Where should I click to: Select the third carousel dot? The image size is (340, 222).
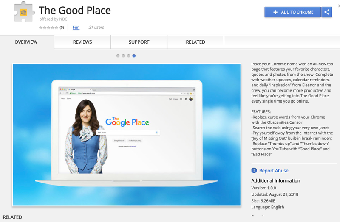(129, 56)
